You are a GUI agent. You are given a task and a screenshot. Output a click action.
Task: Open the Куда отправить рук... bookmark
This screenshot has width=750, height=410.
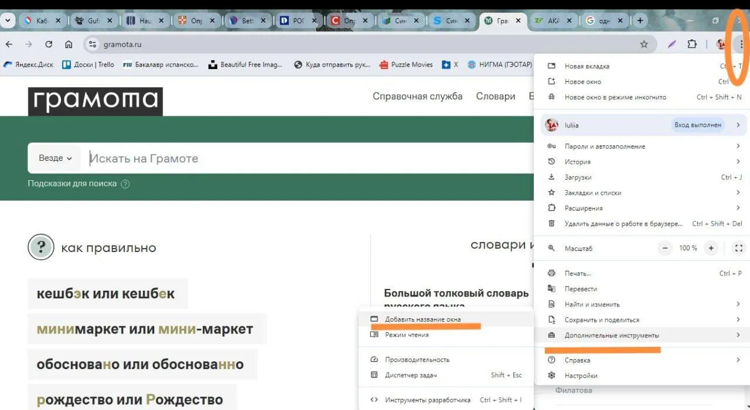point(332,64)
